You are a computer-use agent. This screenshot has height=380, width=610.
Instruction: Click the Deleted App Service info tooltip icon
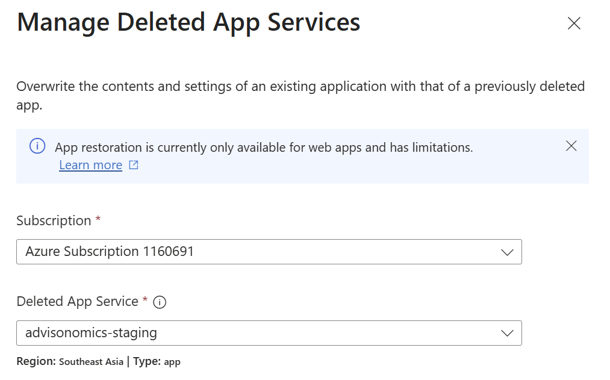[160, 302]
